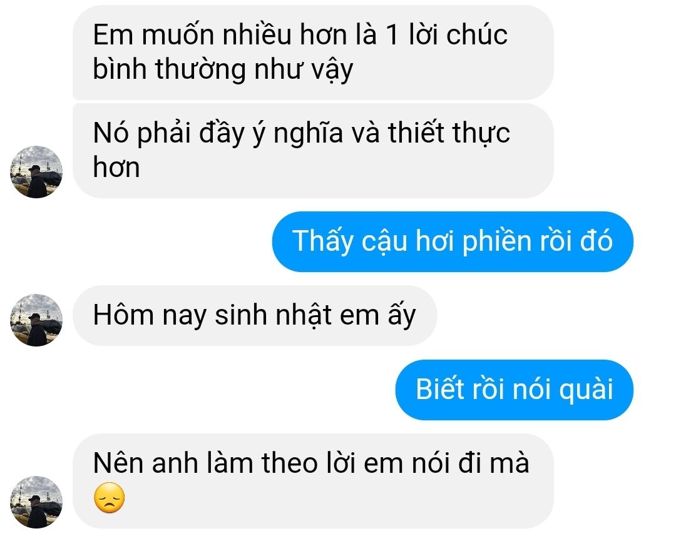Tap the 'Hôm nay sinh nhật em ấy' message
The image size is (676, 536).
pyautogui.click(x=255, y=315)
